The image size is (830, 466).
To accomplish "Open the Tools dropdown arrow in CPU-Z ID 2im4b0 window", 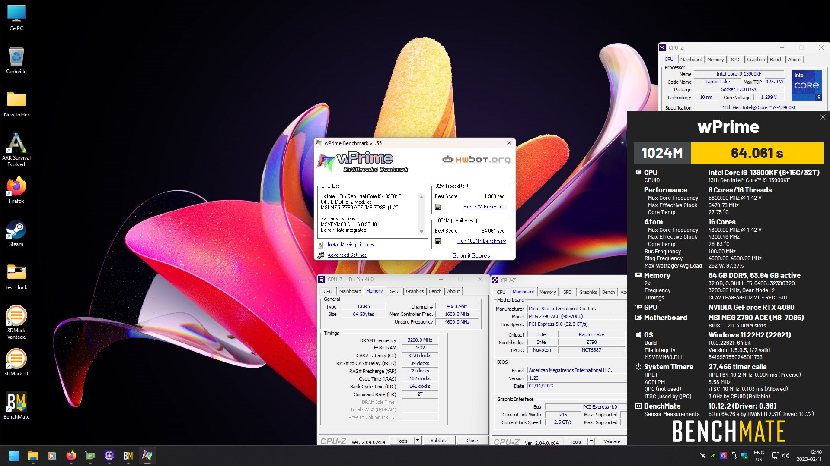I will pos(418,441).
